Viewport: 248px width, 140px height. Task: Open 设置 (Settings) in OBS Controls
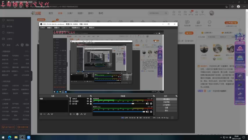(166, 108)
